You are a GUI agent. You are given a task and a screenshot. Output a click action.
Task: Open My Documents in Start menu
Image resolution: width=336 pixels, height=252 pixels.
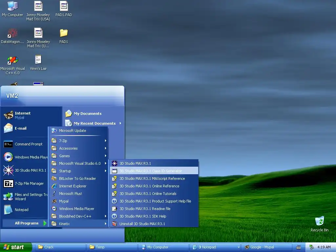[x=94, y=113]
